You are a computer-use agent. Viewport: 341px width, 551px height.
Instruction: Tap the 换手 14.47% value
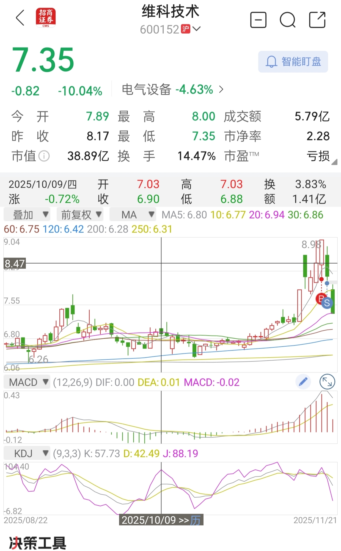[x=196, y=156]
